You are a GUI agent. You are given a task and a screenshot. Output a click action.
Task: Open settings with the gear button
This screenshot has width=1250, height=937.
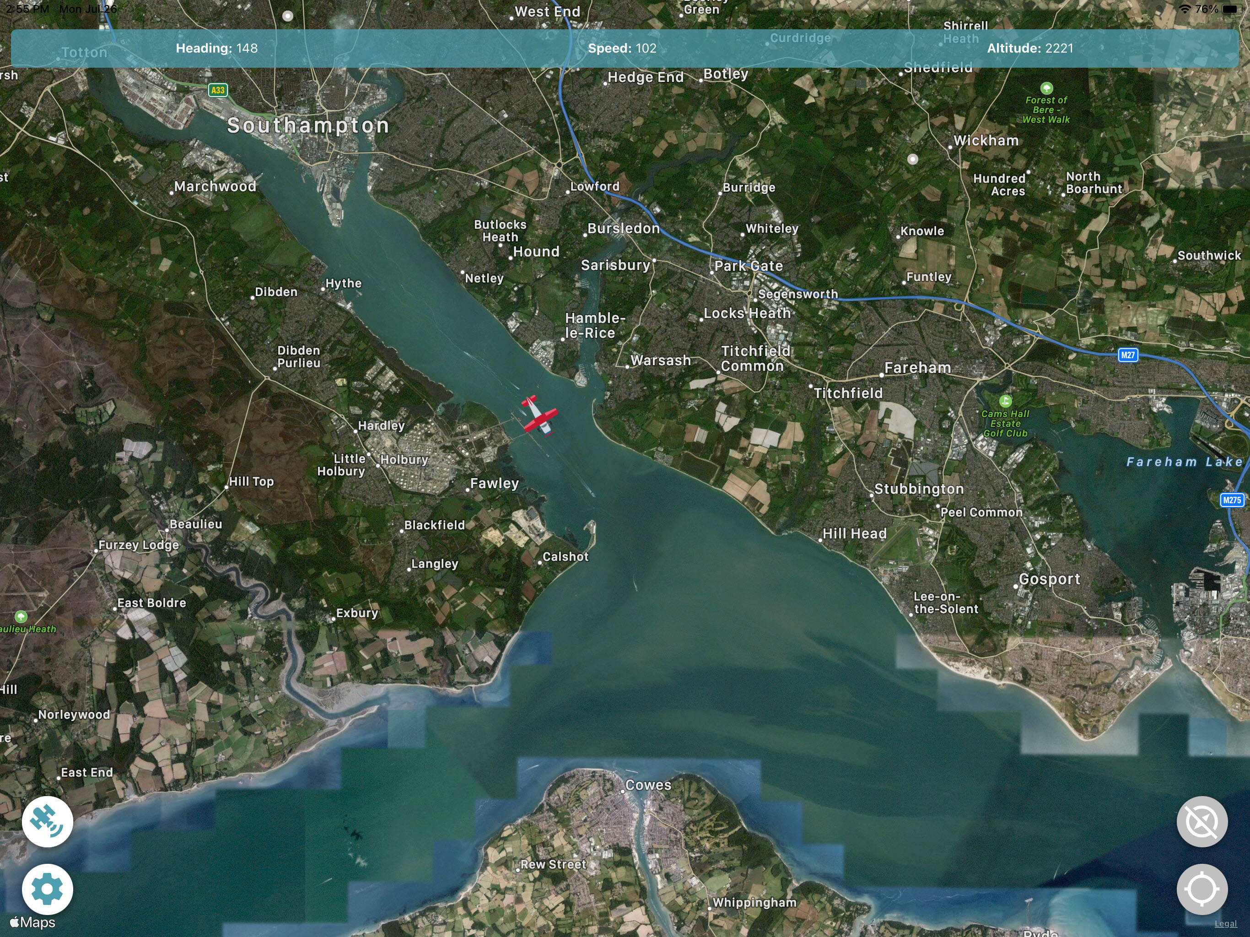pyautogui.click(x=48, y=889)
